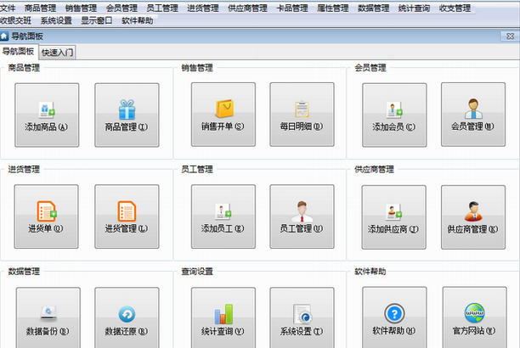Open the 供应商管理 menu in menu bar
The height and width of the screenshot is (348, 520).
[x=248, y=8]
